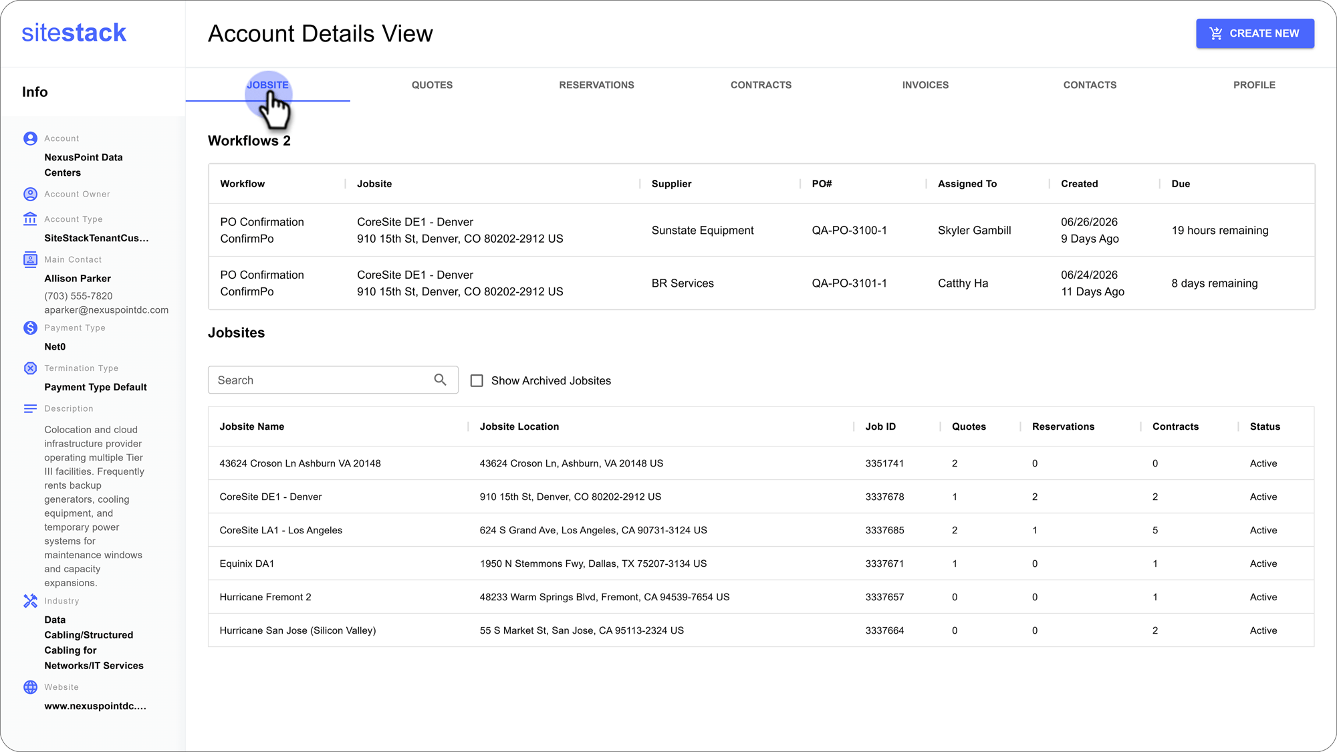Screen dimensions: 1337x752
Task: Click the aparker@nexuspointdc.com email
Action: (x=106, y=309)
